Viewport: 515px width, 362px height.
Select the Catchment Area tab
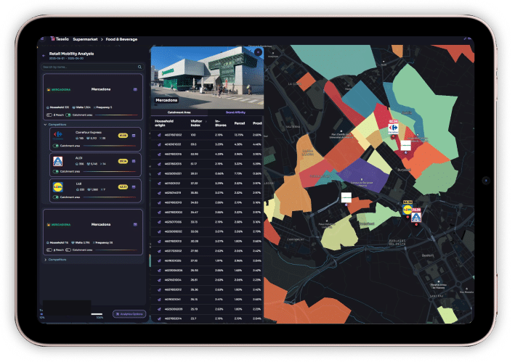tap(179, 112)
